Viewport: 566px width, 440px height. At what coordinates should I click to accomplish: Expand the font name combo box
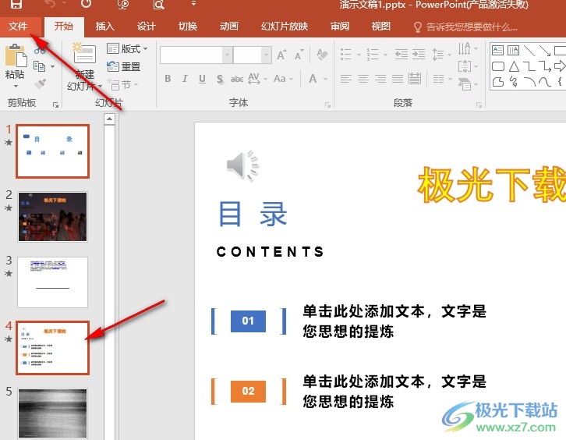[226, 55]
